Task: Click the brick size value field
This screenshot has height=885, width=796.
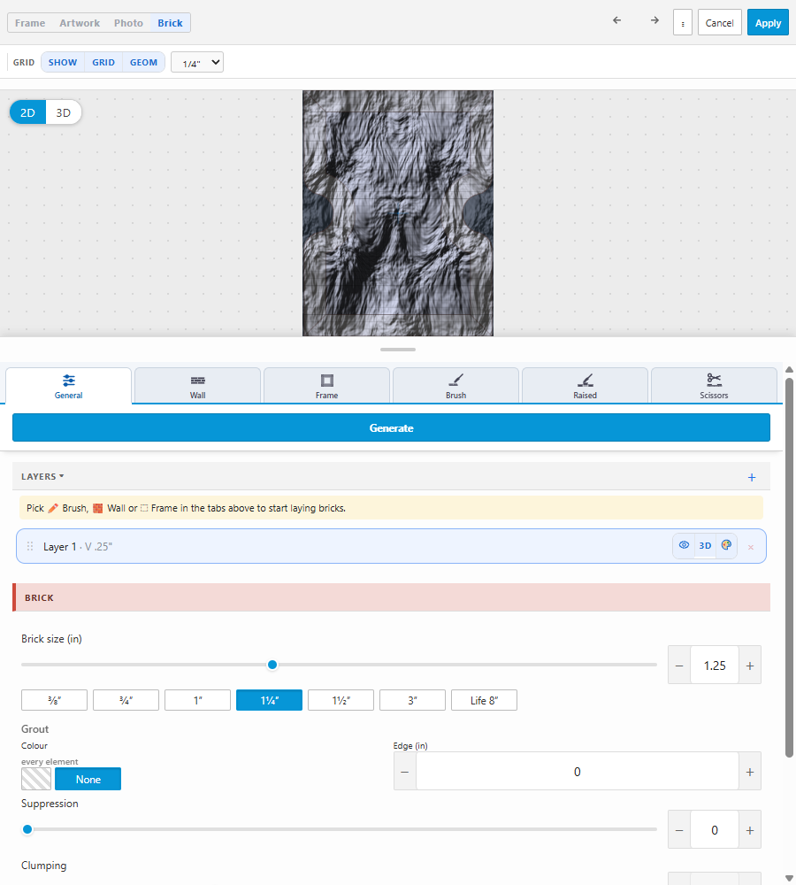Action: point(715,666)
